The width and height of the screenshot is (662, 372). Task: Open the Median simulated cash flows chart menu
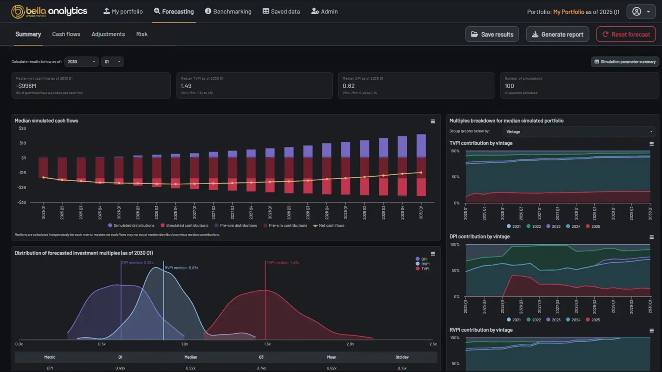point(433,121)
